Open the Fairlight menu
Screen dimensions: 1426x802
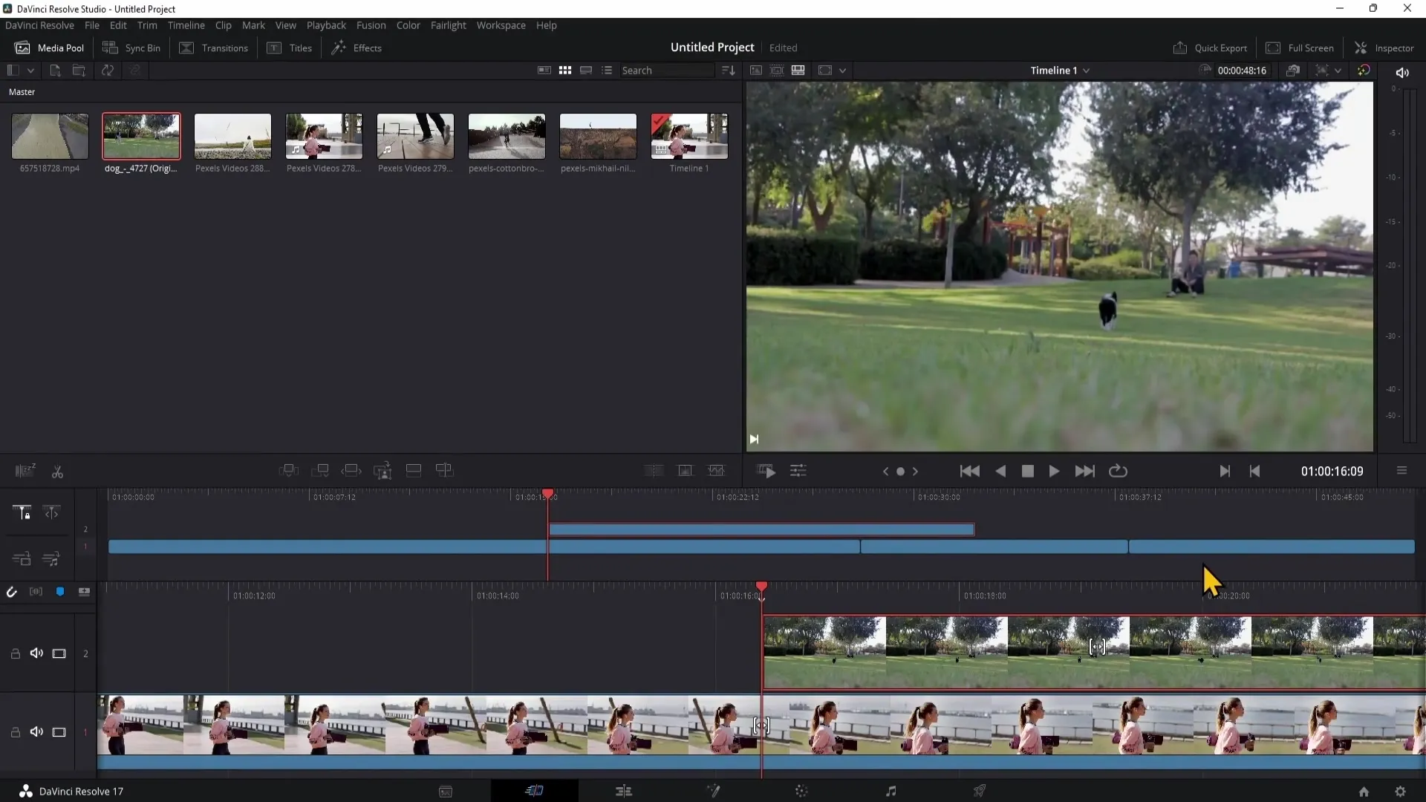(x=448, y=25)
